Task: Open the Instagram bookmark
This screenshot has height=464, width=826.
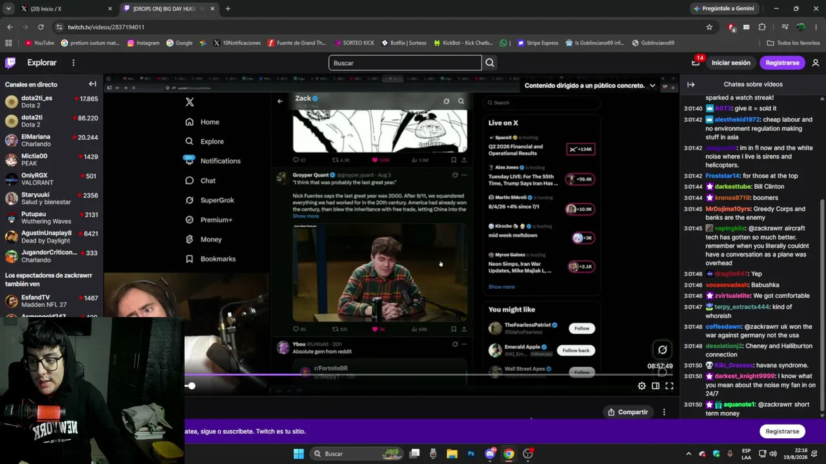Action: pyautogui.click(x=143, y=43)
